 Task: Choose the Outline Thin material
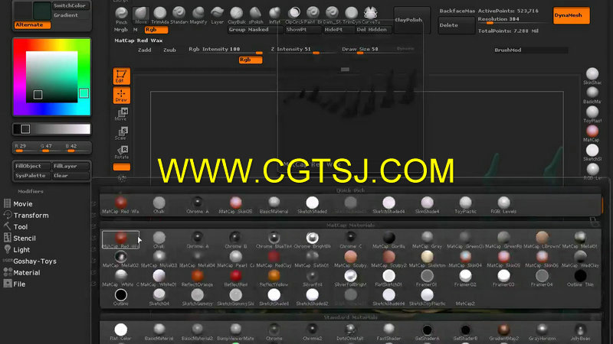click(580, 277)
